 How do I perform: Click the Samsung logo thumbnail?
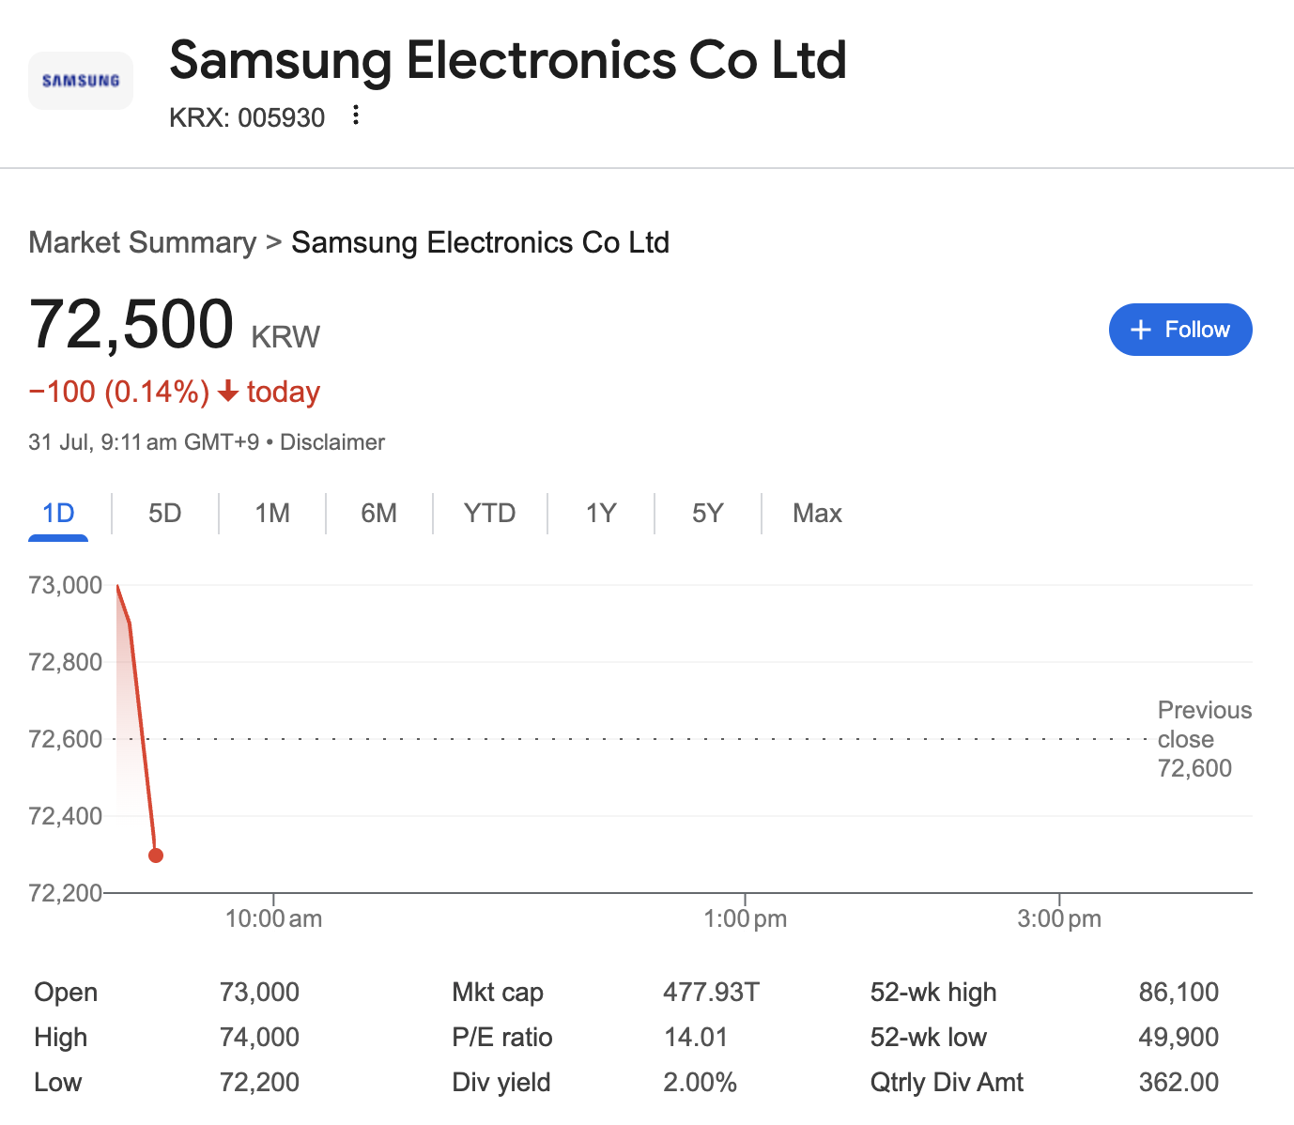[81, 81]
